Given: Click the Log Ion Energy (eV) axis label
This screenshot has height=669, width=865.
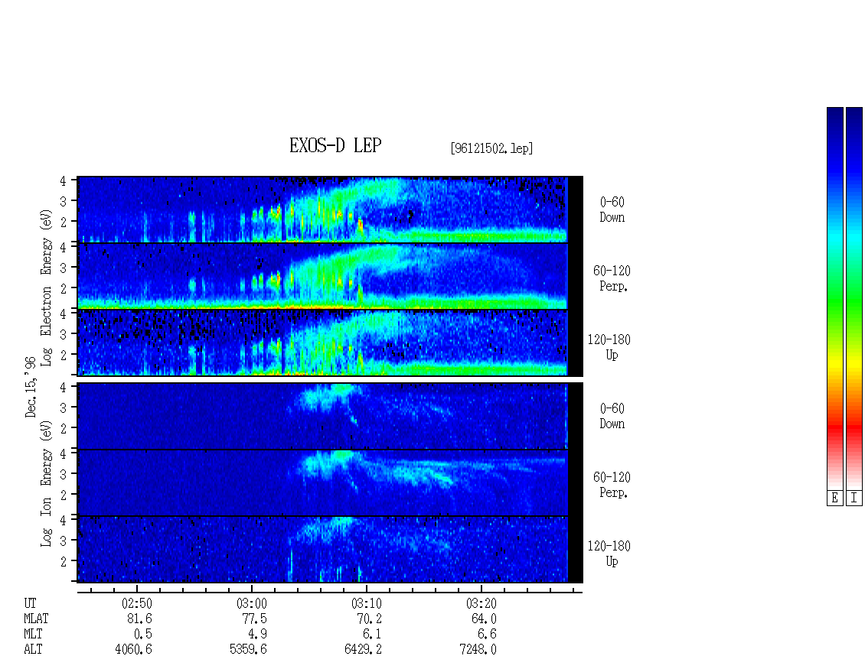Looking at the screenshot, I should click(47, 483).
